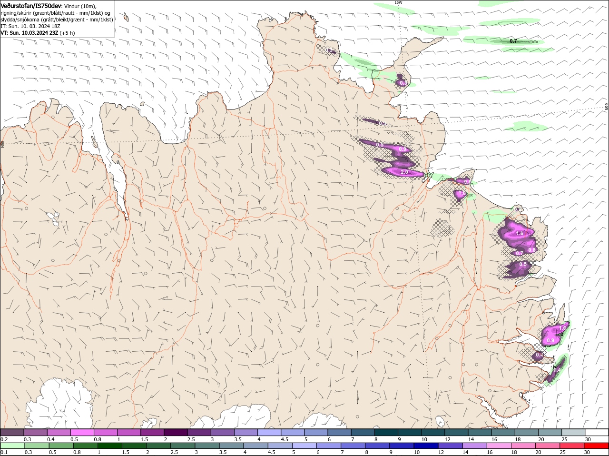This screenshot has height=456, width=609.
Task: Pick the palest green 0.1 swatch in the lower rain scale
Action: 12,446
